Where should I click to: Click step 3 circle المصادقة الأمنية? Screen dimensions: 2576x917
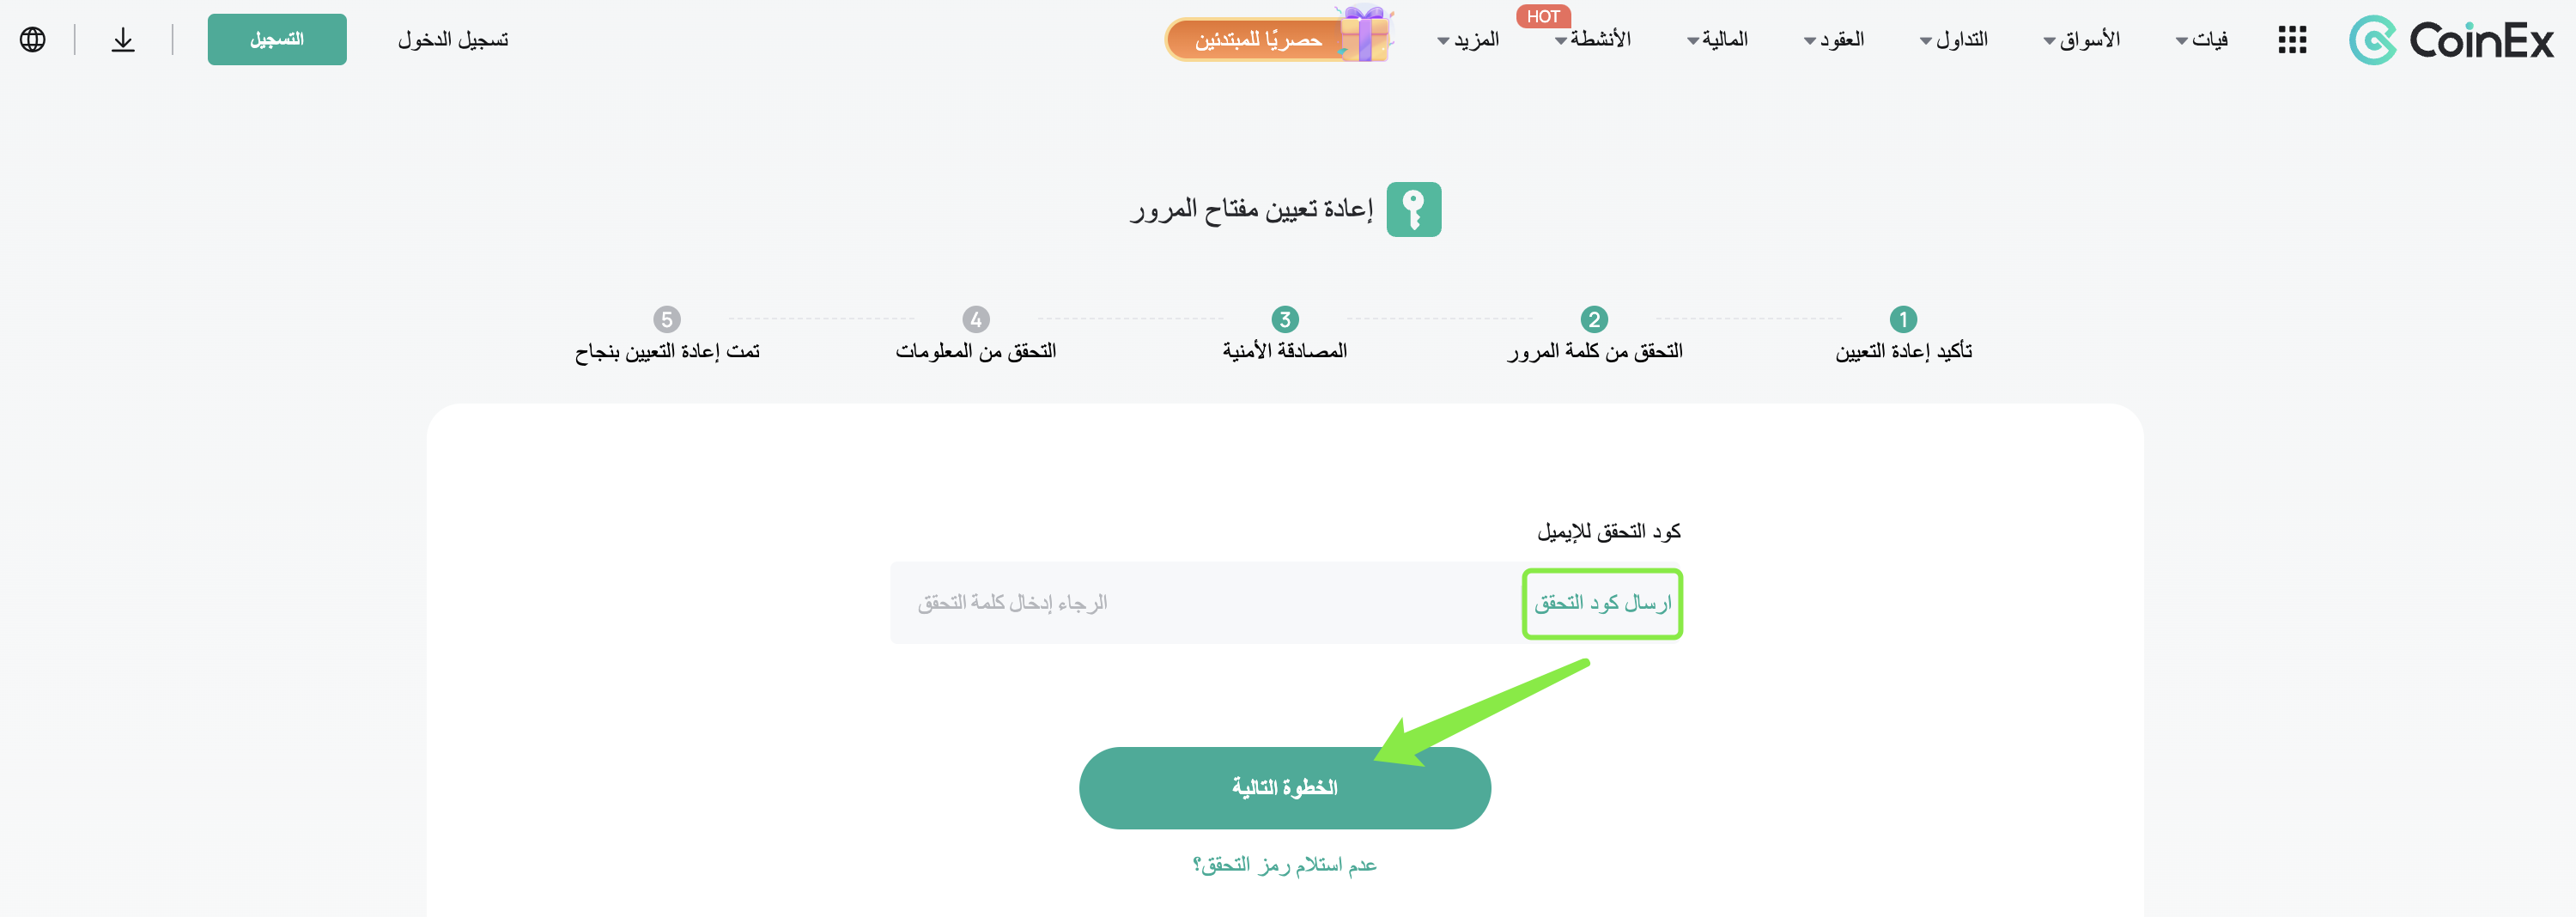[1285, 319]
